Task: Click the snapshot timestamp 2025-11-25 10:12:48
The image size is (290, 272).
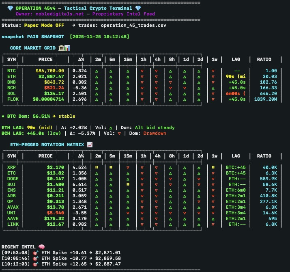Action: [x=100, y=37]
